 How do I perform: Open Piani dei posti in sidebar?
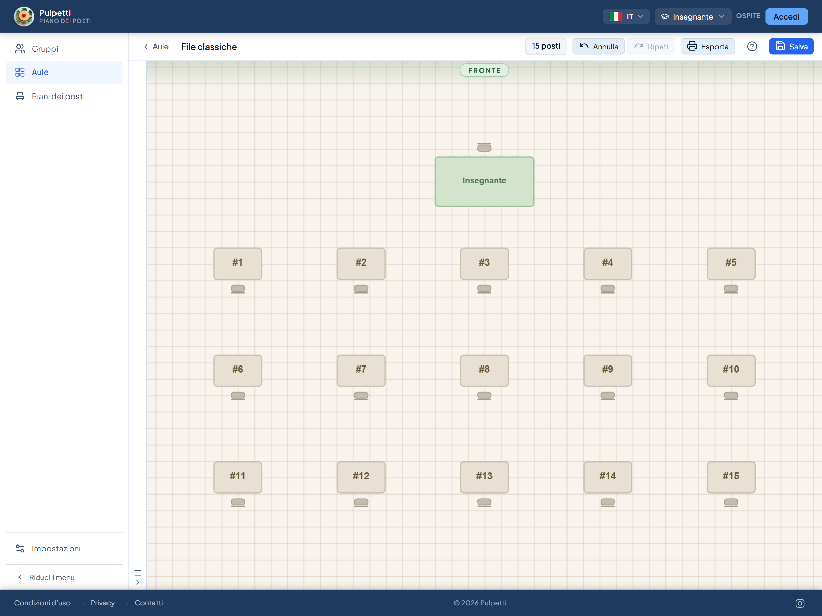point(64,96)
